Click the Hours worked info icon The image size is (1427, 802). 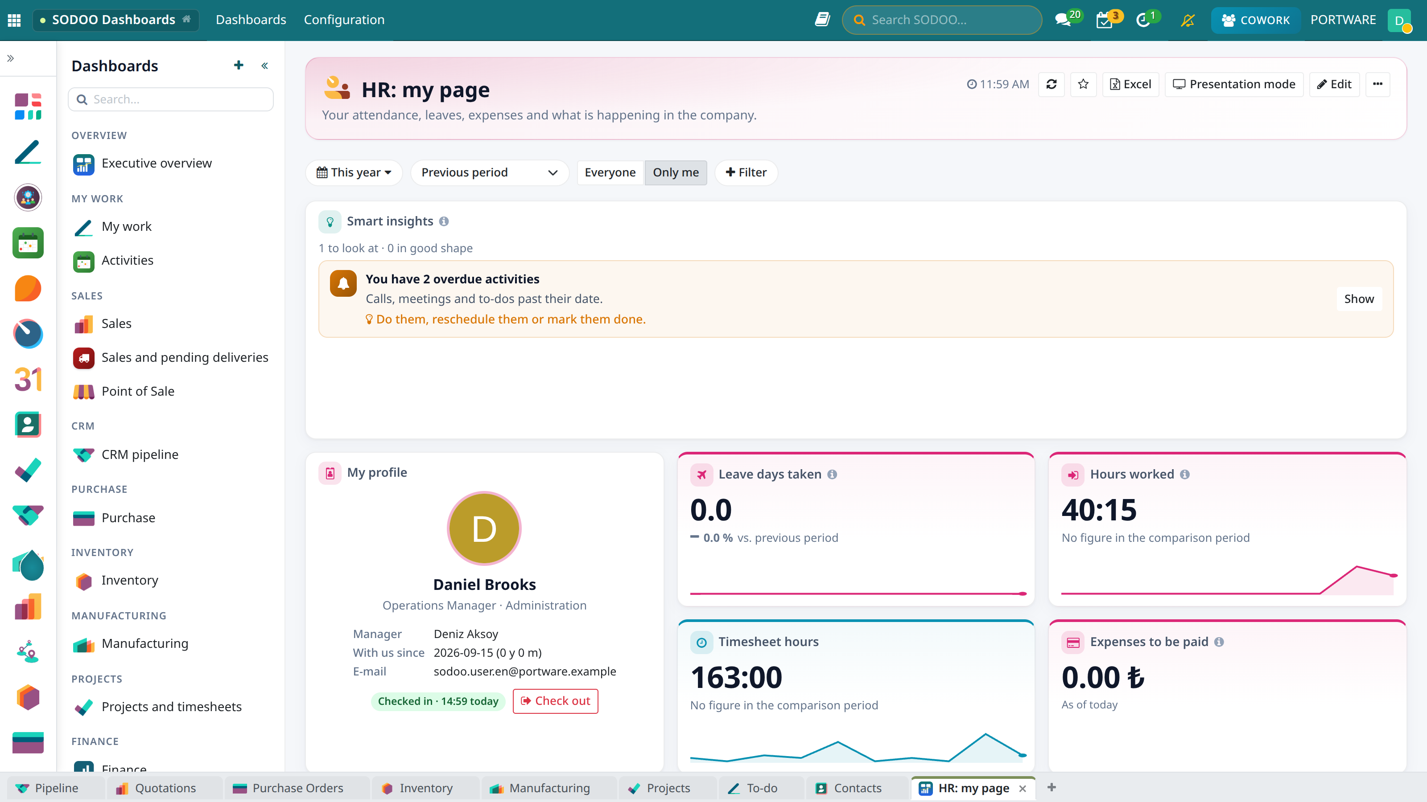[1185, 475]
